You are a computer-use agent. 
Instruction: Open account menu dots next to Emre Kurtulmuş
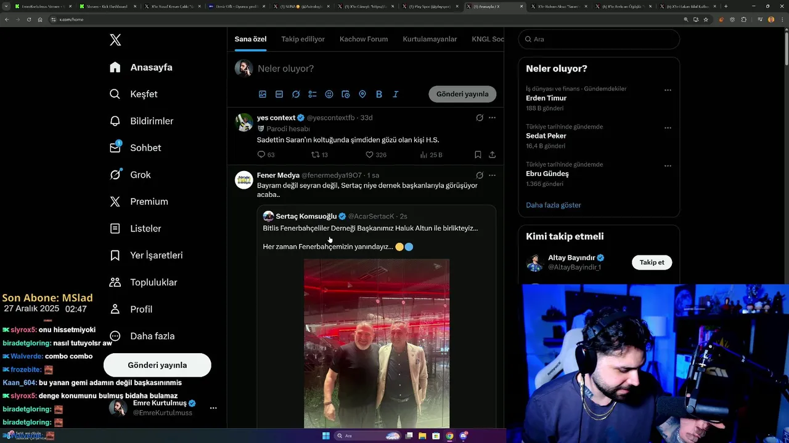pos(213,408)
